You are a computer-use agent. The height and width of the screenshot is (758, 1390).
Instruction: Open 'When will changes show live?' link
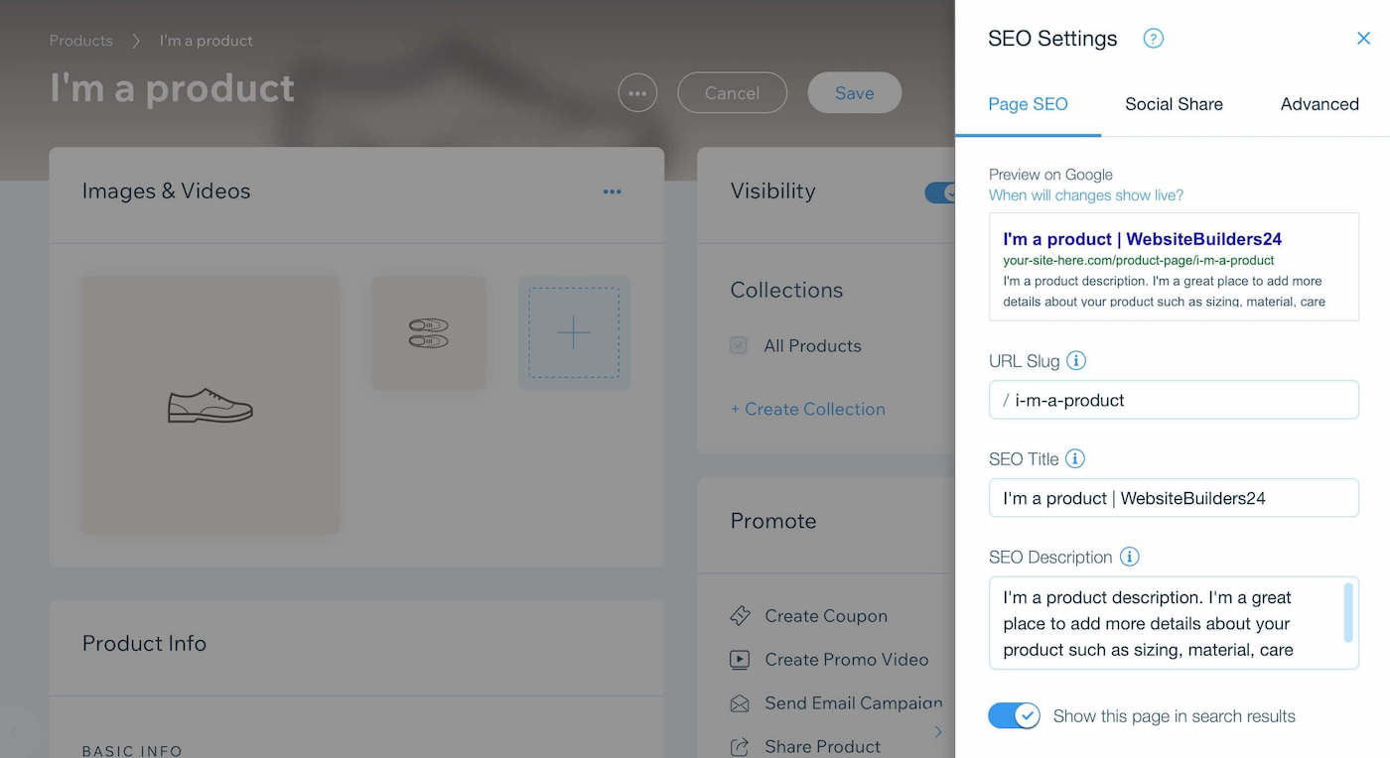pos(1086,195)
